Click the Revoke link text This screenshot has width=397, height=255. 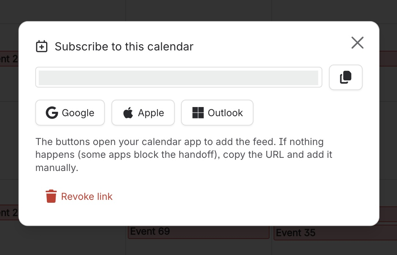click(x=86, y=197)
